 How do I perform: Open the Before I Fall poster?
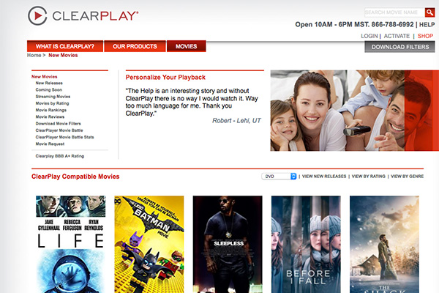coord(306,244)
